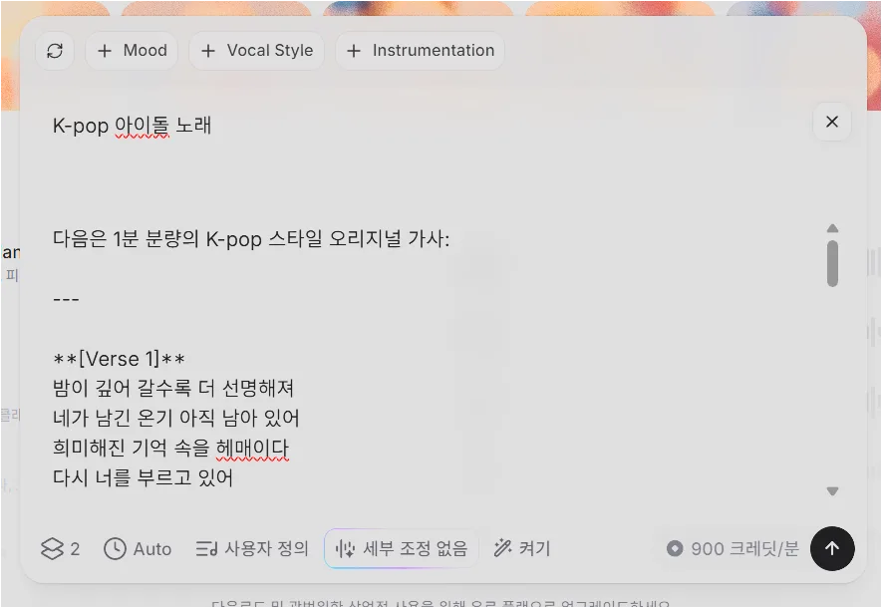882x608 pixels.
Task: Click the plus icon next to Instrumentation
Action: (x=354, y=51)
